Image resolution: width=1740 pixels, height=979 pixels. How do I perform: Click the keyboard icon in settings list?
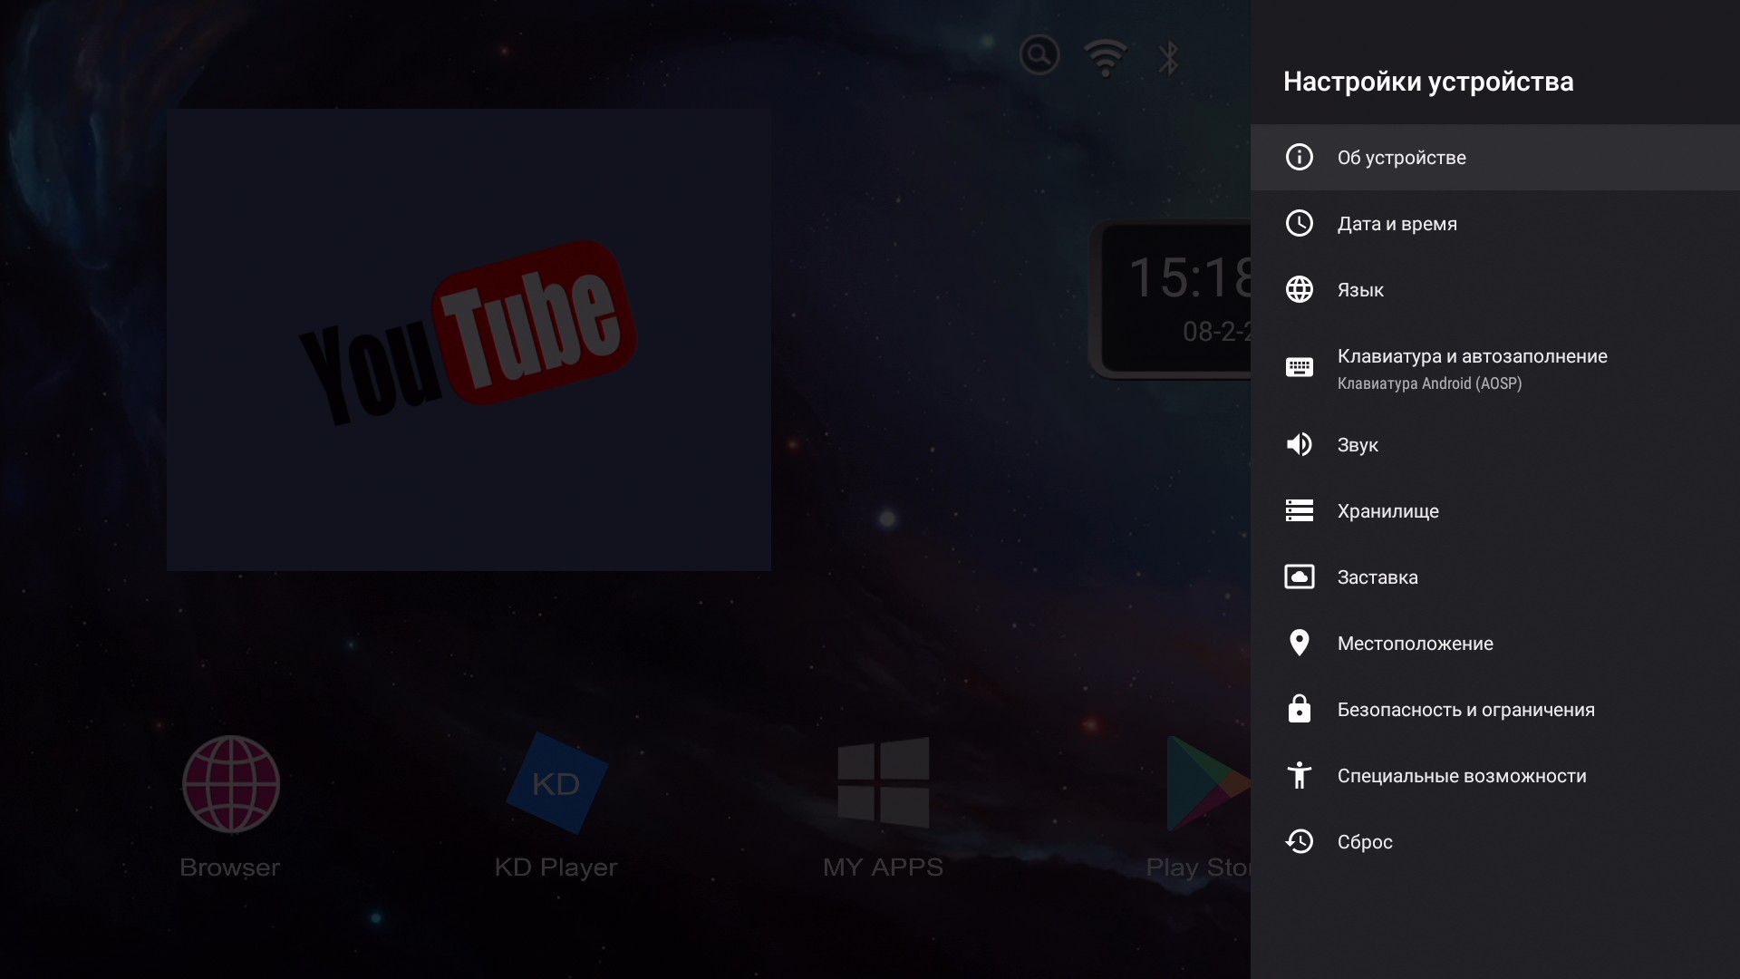pos(1299,367)
